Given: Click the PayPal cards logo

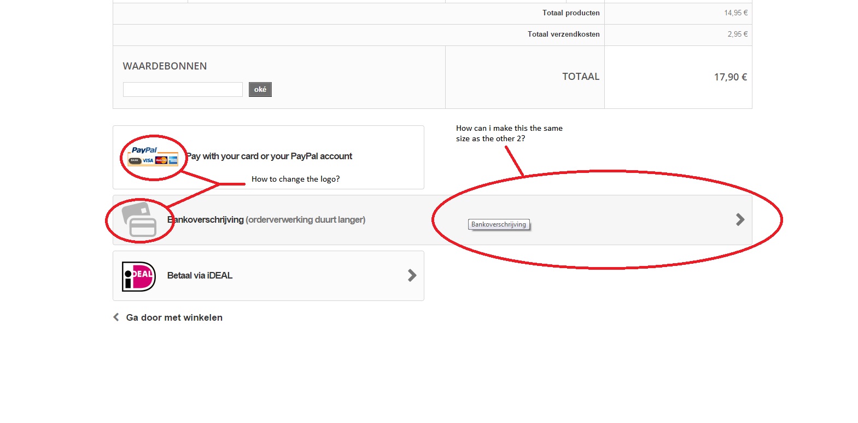Looking at the screenshot, I should (x=153, y=156).
